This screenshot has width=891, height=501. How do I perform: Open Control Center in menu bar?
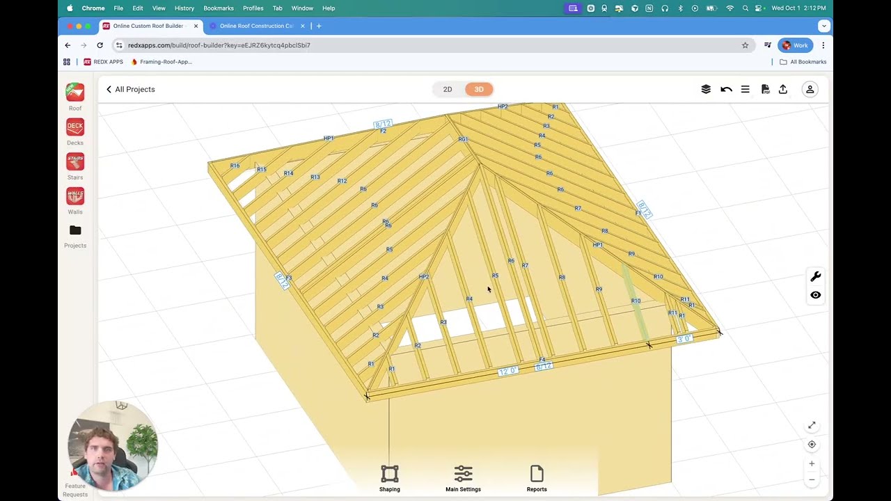[x=759, y=8]
